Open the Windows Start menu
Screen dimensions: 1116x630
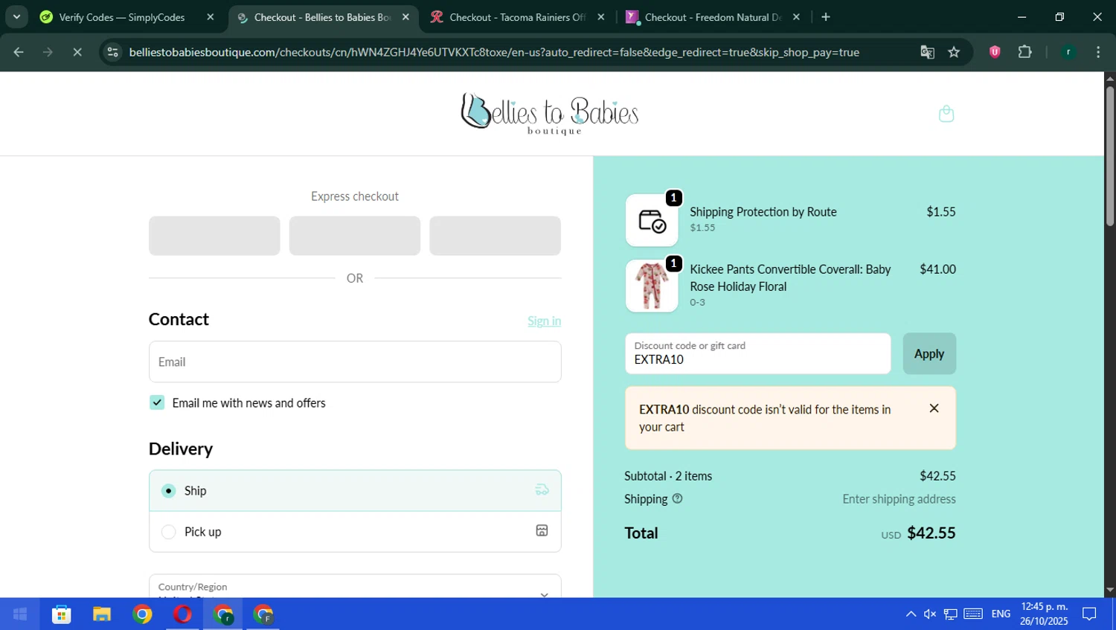pos(20,614)
